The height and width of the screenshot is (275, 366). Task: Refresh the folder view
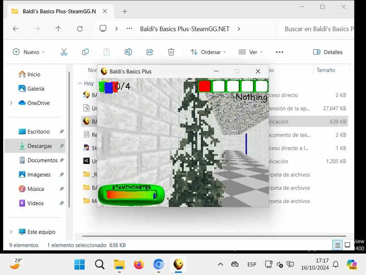80,29
